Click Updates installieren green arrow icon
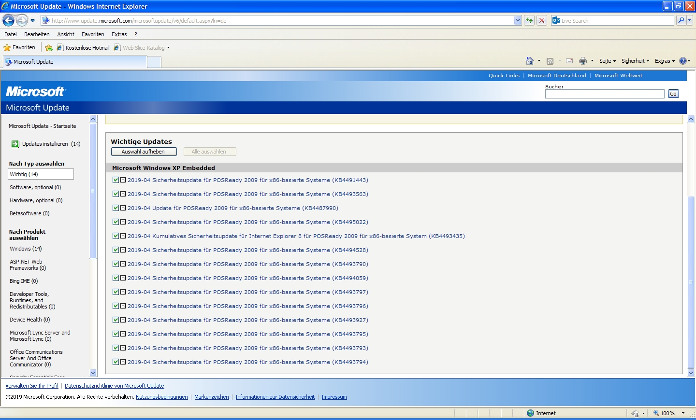Screen dimensions: 696x420 click(15, 144)
